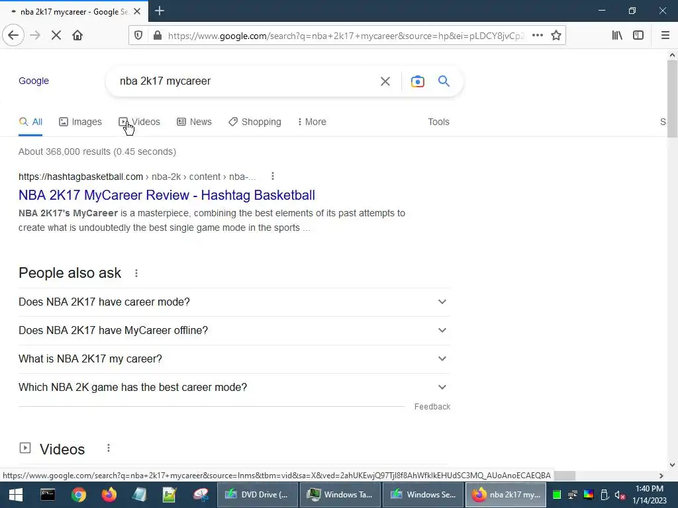Switch to News results tab
This screenshot has height=508, width=678.
click(x=194, y=122)
